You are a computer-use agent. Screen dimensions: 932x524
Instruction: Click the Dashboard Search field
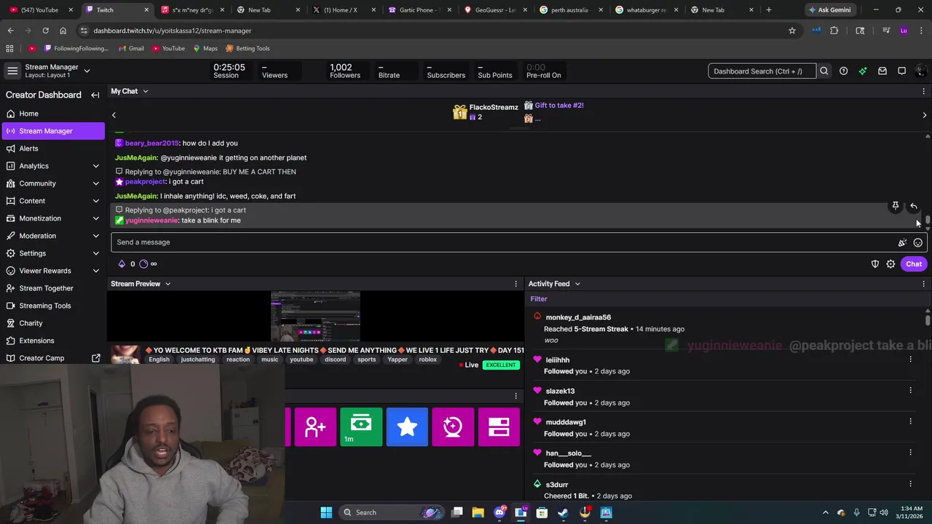coord(762,71)
